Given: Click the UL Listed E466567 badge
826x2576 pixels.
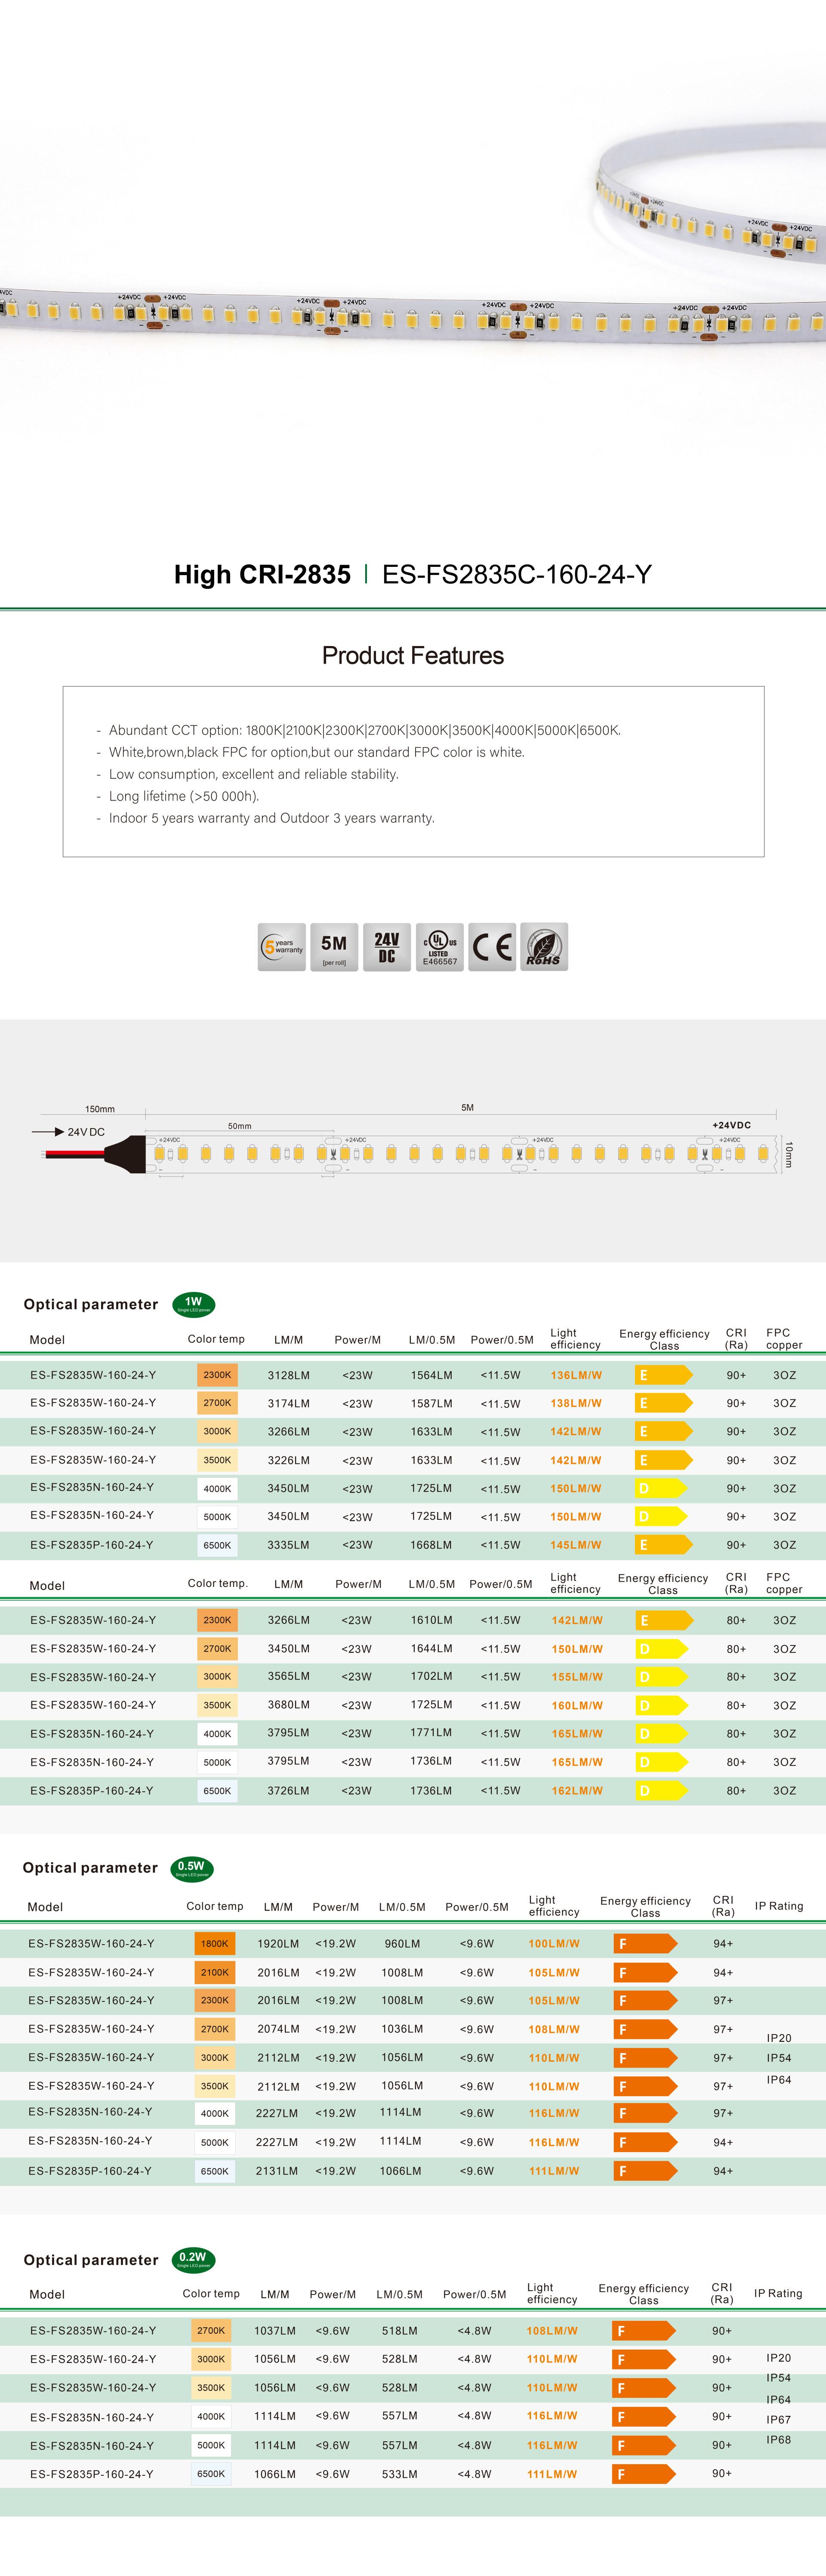Looking at the screenshot, I should (x=440, y=946).
